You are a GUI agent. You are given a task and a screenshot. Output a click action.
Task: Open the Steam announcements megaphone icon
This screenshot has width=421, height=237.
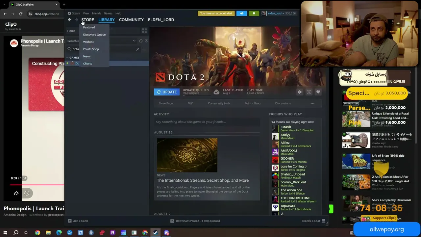tap(241, 13)
